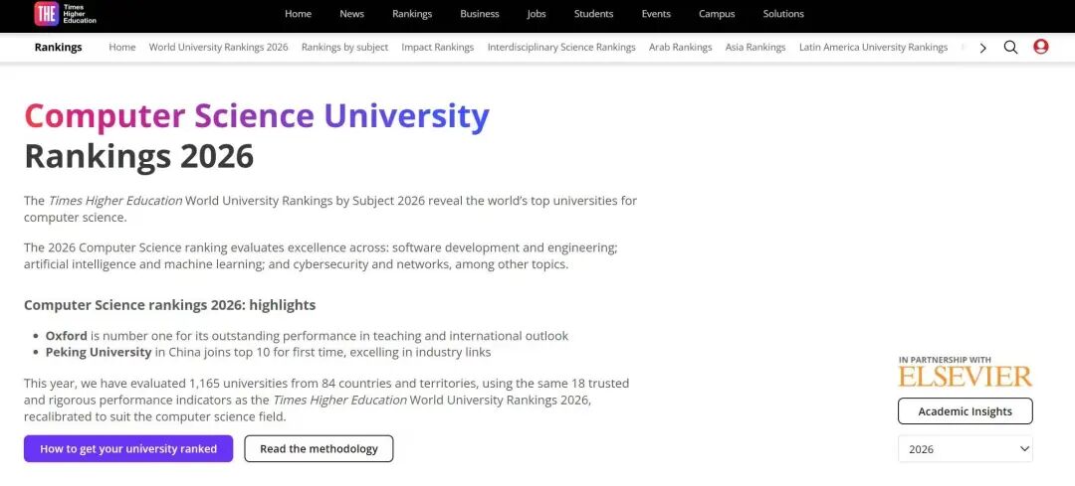1075x486 pixels.
Task: Click the Times Higher Education logo
Action: click(x=66, y=13)
